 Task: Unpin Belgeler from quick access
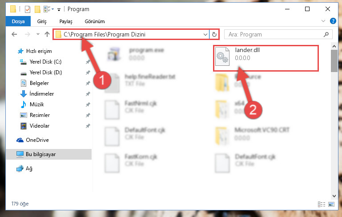[x=88, y=83]
